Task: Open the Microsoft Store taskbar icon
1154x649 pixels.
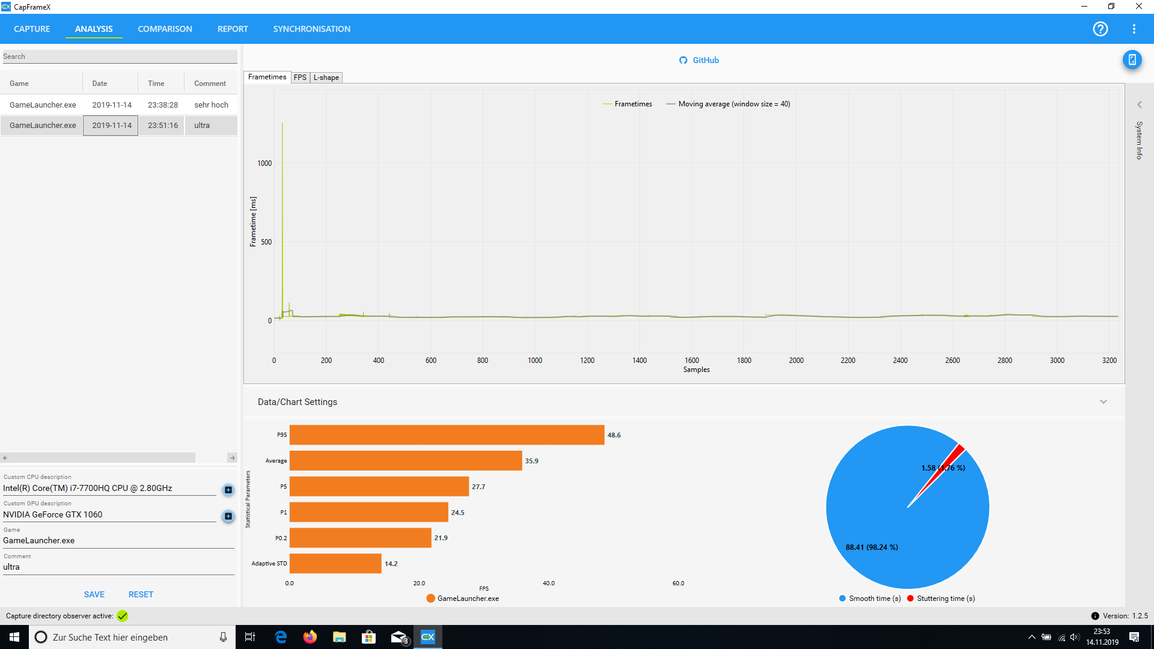Action: 368,637
